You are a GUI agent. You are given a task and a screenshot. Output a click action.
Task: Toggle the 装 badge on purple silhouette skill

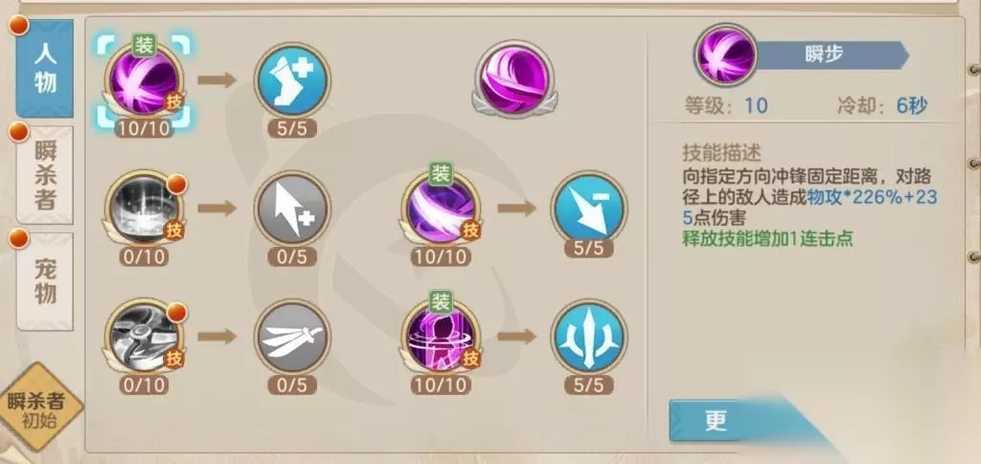tap(442, 302)
